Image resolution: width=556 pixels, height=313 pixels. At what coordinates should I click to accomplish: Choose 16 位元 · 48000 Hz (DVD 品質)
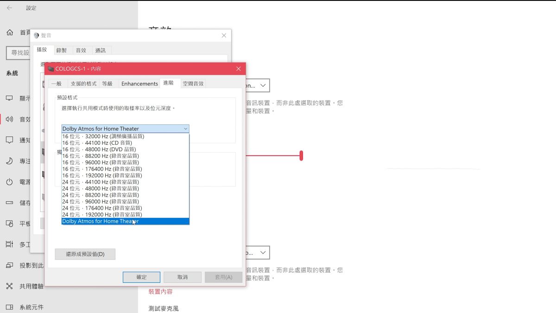coord(125,149)
